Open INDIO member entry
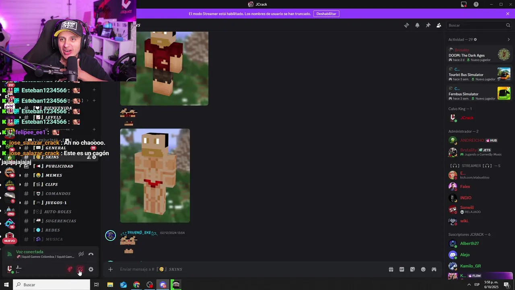This screenshot has height=290, width=515. [479, 198]
